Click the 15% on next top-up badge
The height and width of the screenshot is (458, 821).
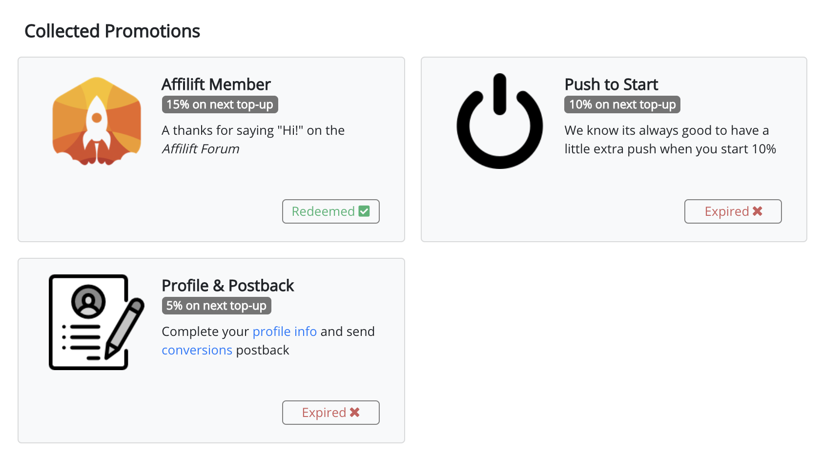[220, 104]
